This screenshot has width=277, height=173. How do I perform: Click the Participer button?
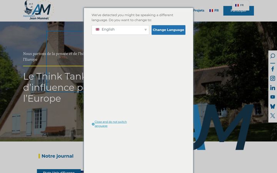coord(239,11)
